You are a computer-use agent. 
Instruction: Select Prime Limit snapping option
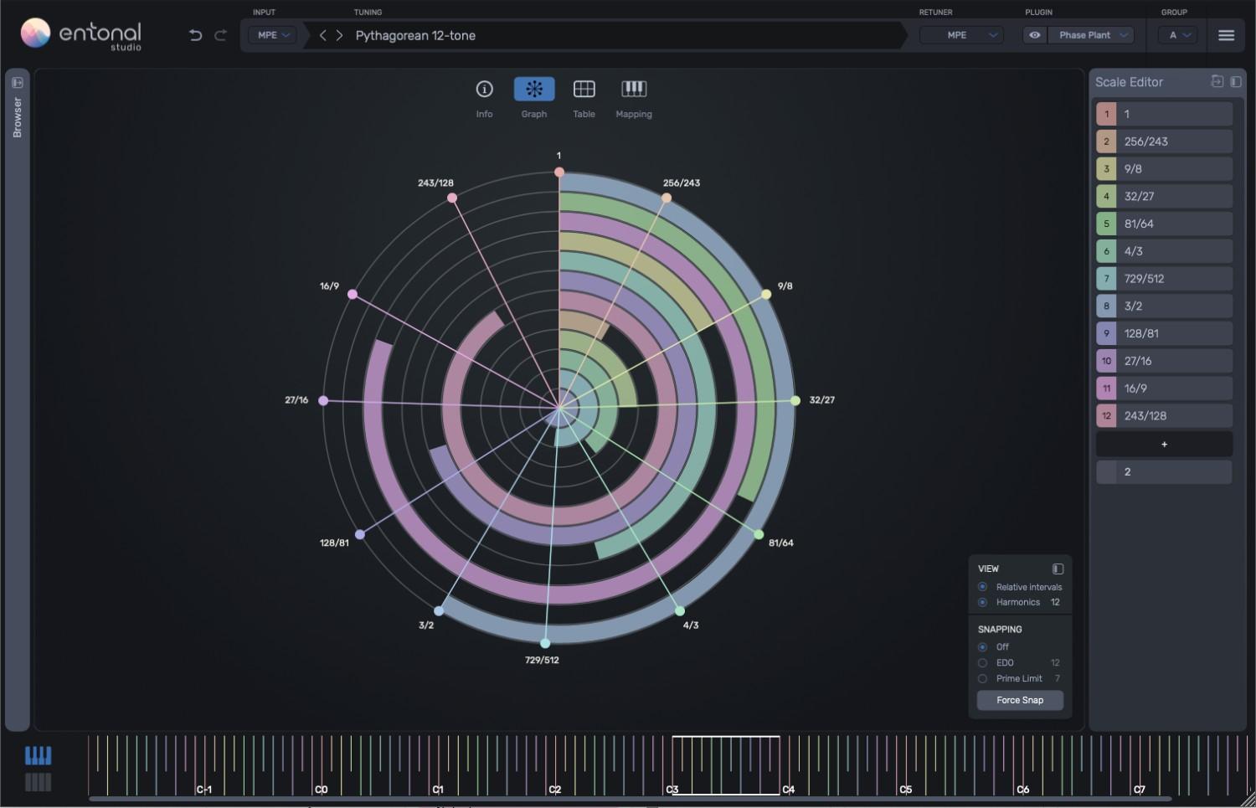982,679
